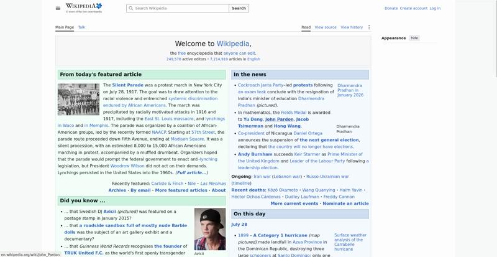Open the Avicii portrait image

[210, 229]
